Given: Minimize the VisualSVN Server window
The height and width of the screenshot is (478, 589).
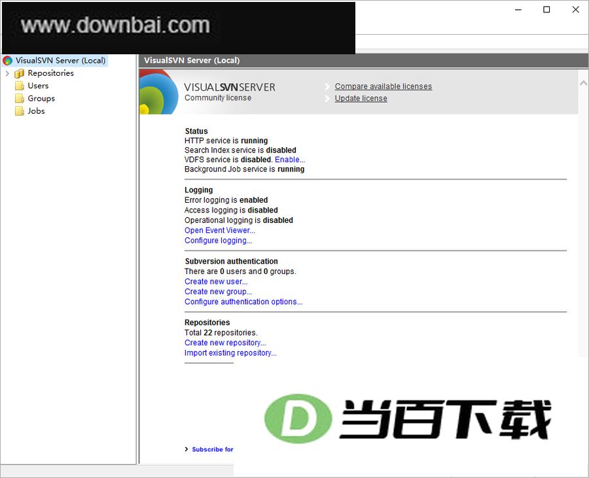Looking at the screenshot, I should pyautogui.click(x=518, y=10).
